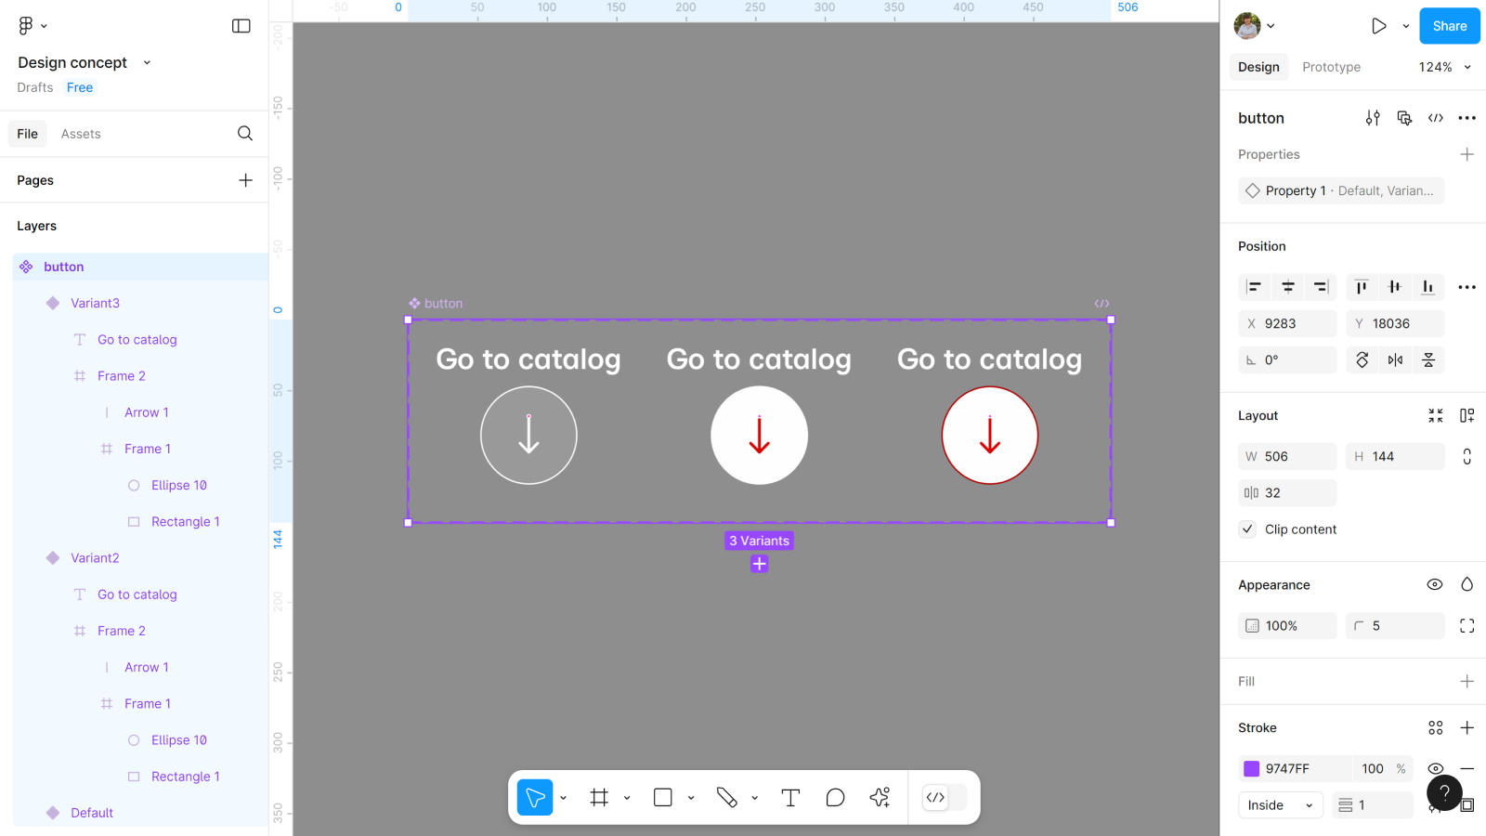Open the Actions AI sparkle tool

(x=880, y=797)
